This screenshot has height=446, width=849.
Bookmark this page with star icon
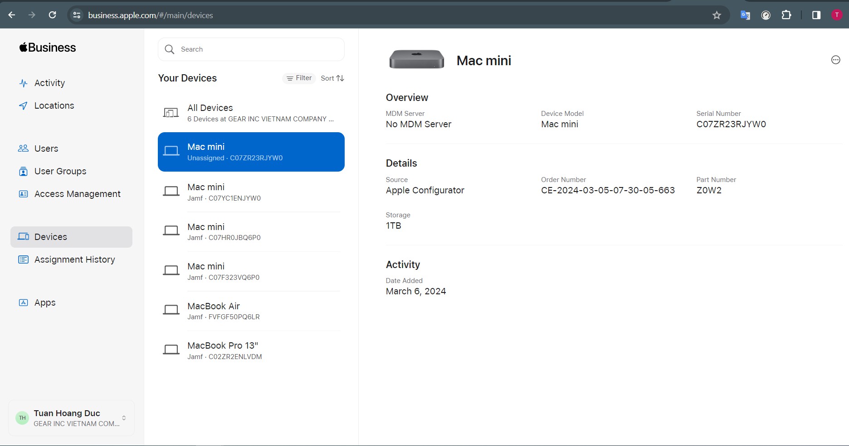(x=717, y=15)
